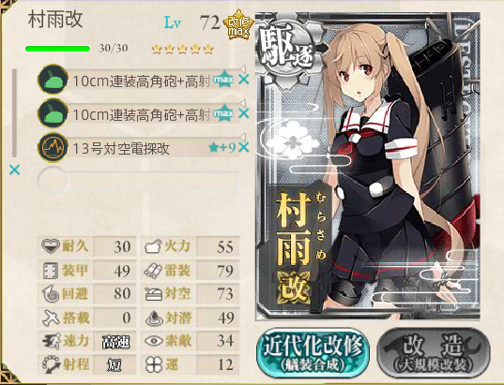Remove second 10cm連装高角砲 with X icon
Image resolution: width=504 pixels, height=385 pixels.
pyautogui.click(x=244, y=113)
